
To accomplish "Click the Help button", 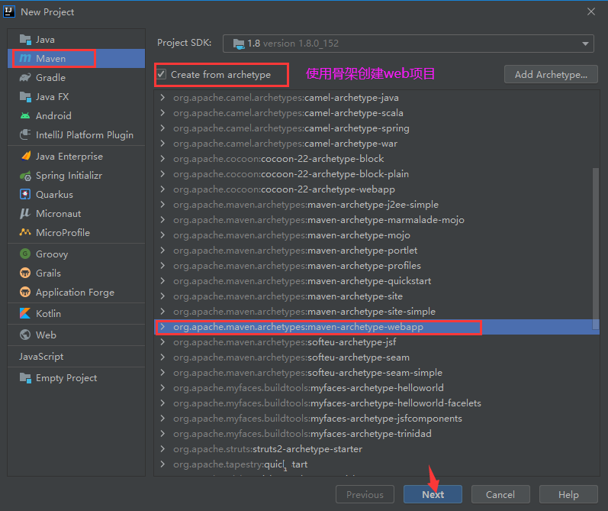I will point(568,494).
